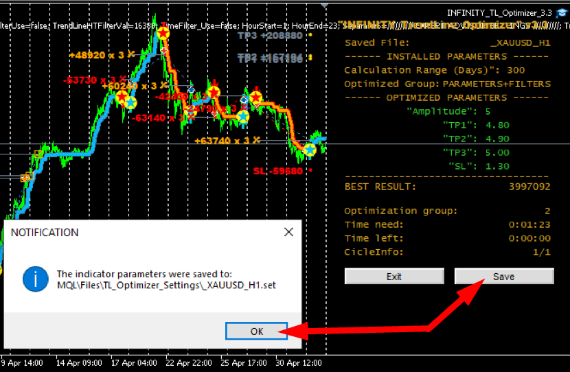Select the +48920 x 3 profit label
570x372 pixels.
click(x=97, y=55)
